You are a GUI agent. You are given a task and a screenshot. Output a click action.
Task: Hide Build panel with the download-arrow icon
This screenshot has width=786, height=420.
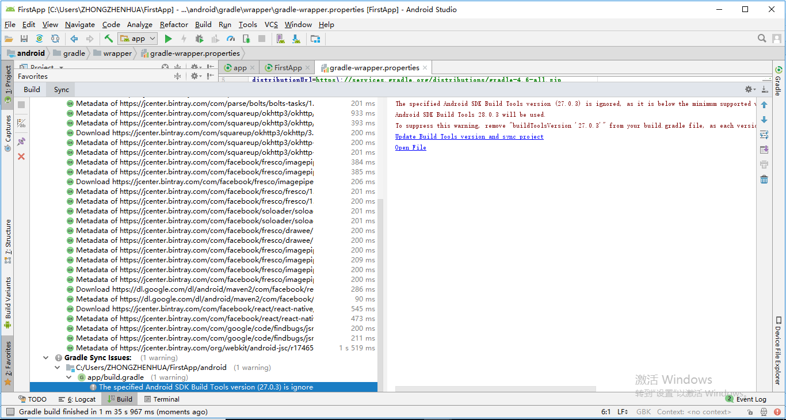[765, 89]
